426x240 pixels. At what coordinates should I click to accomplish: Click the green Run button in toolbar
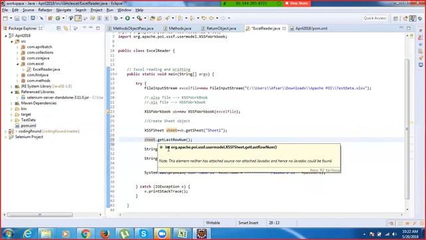pos(127,18)
